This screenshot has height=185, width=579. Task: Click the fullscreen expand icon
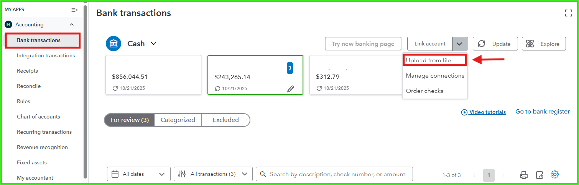tap(569, 13)
